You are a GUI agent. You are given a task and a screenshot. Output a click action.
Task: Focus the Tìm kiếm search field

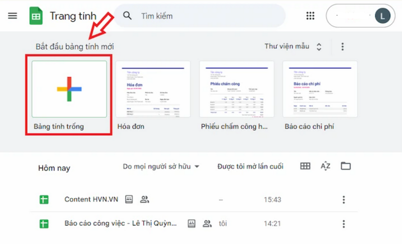point(200,16)
